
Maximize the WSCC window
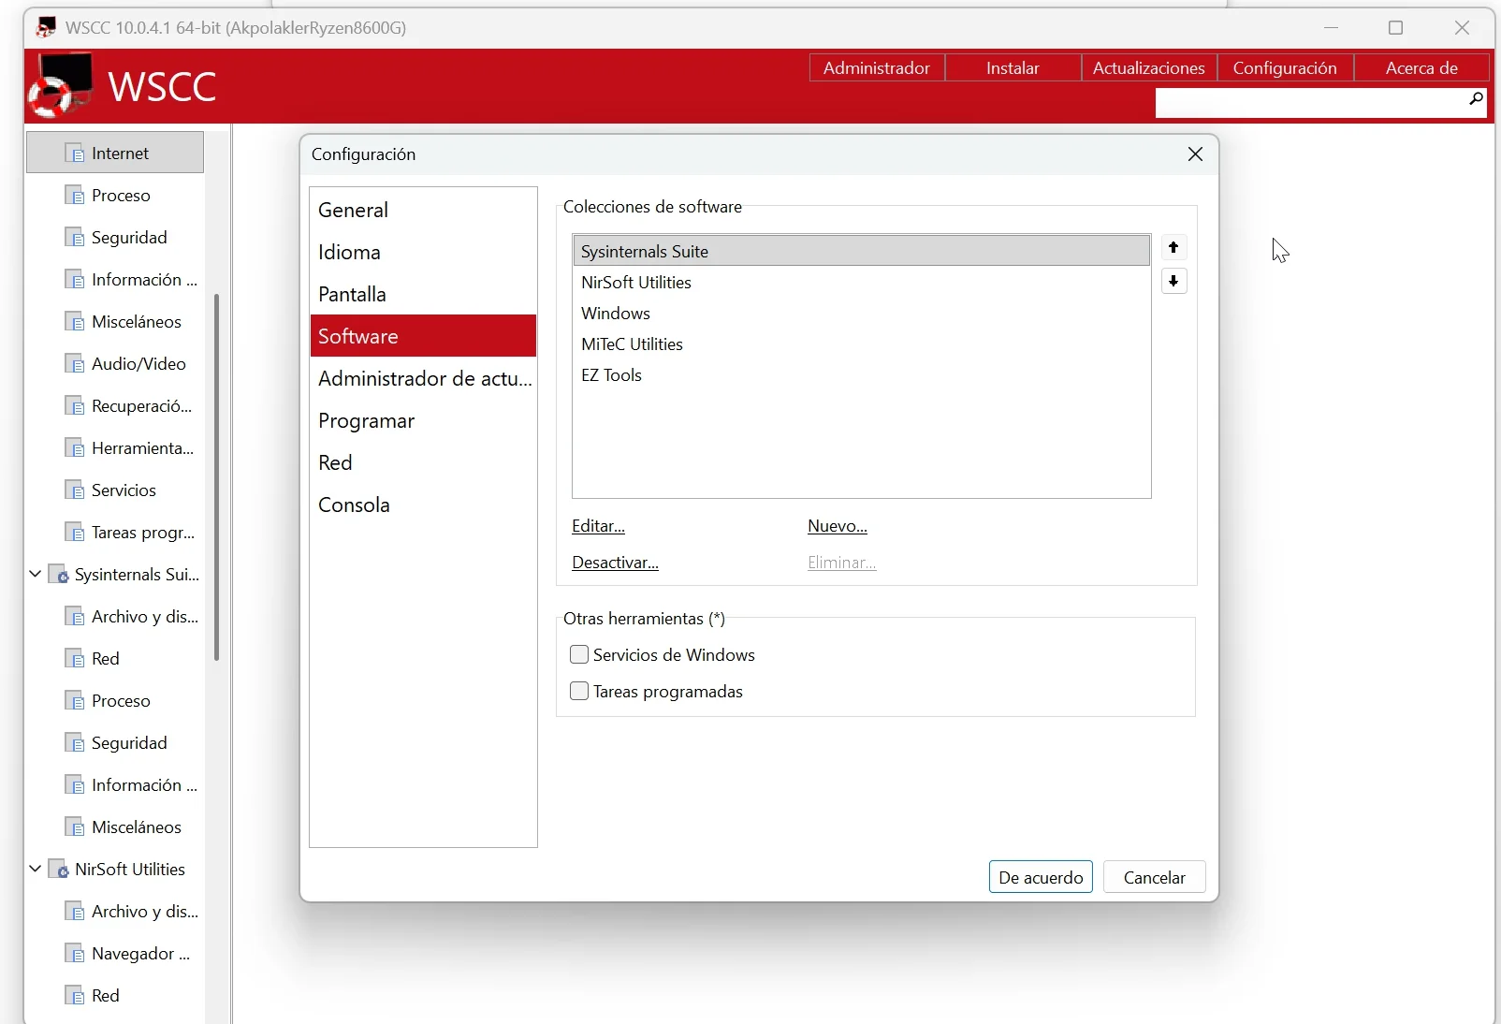tap(1396, 28)
